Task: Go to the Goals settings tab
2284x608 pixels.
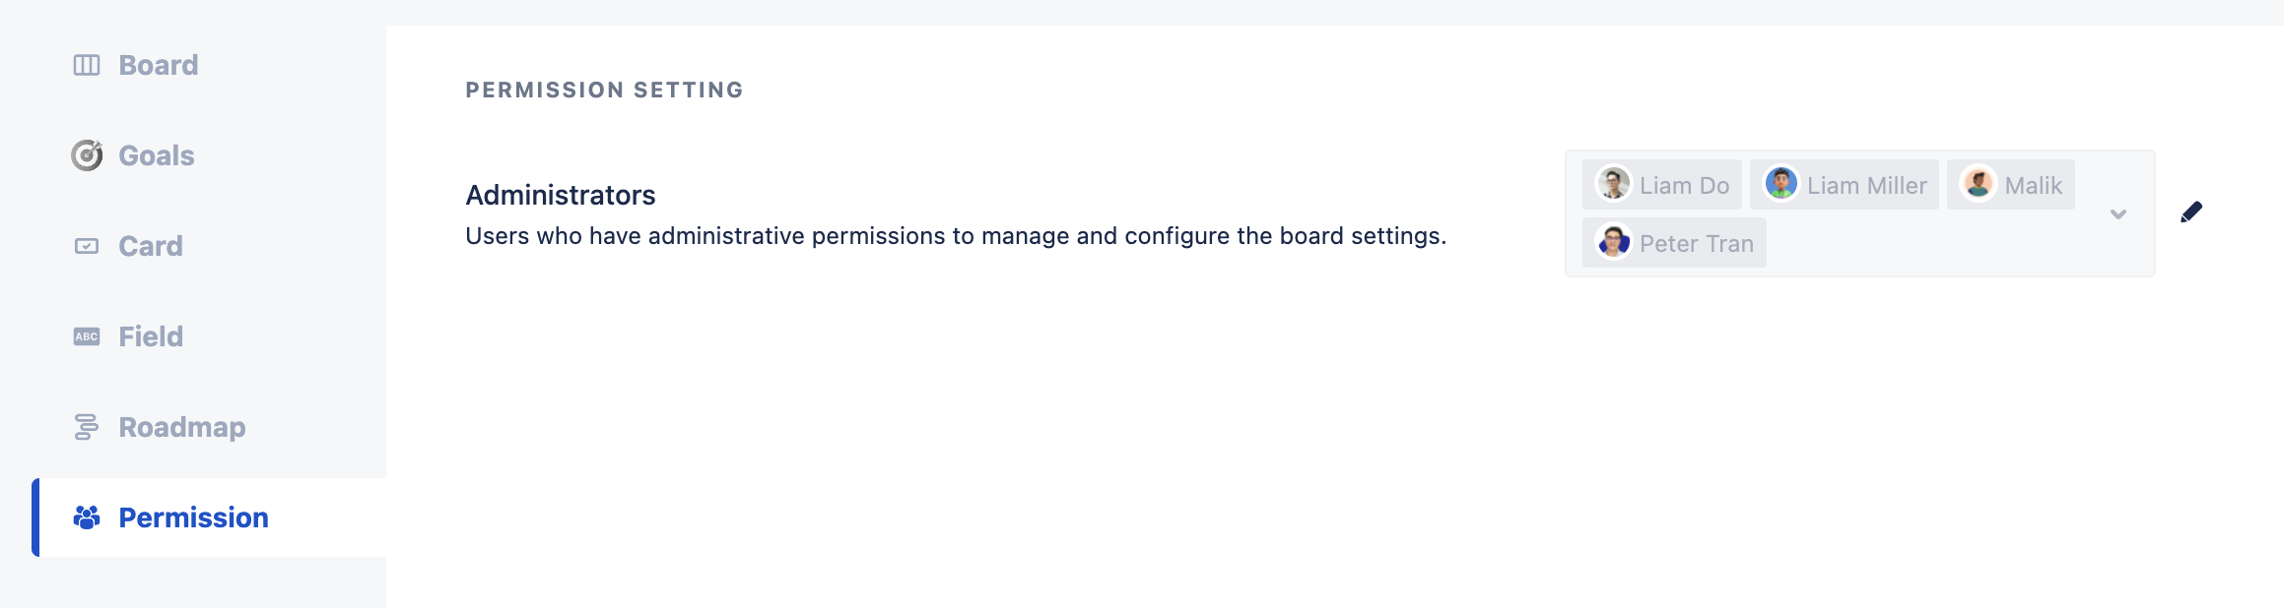Action: 156,155
